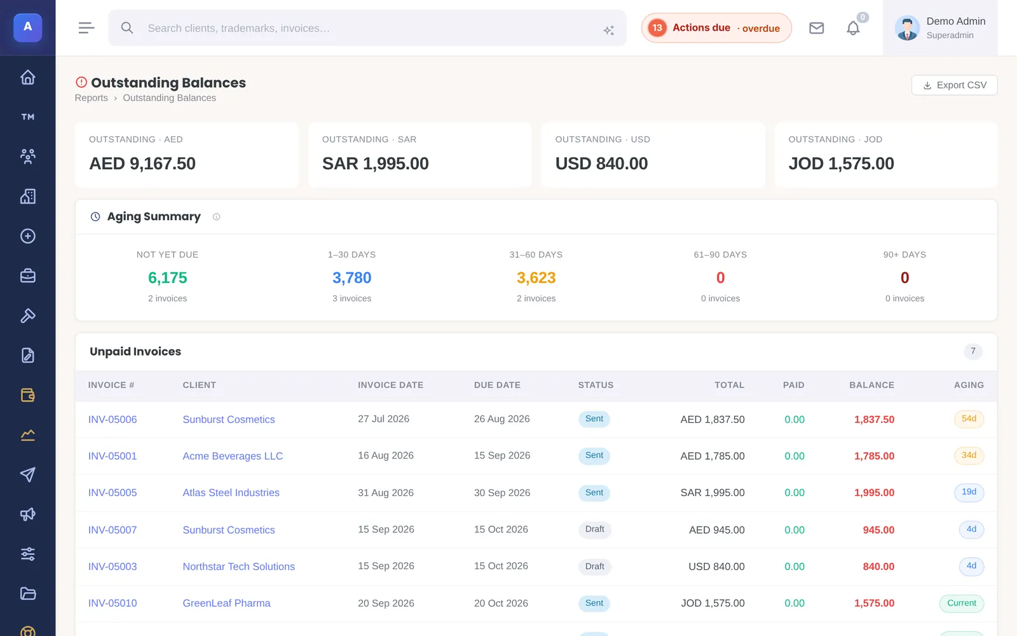Open the Home icon in sidebar

click(x=27, y=78)
